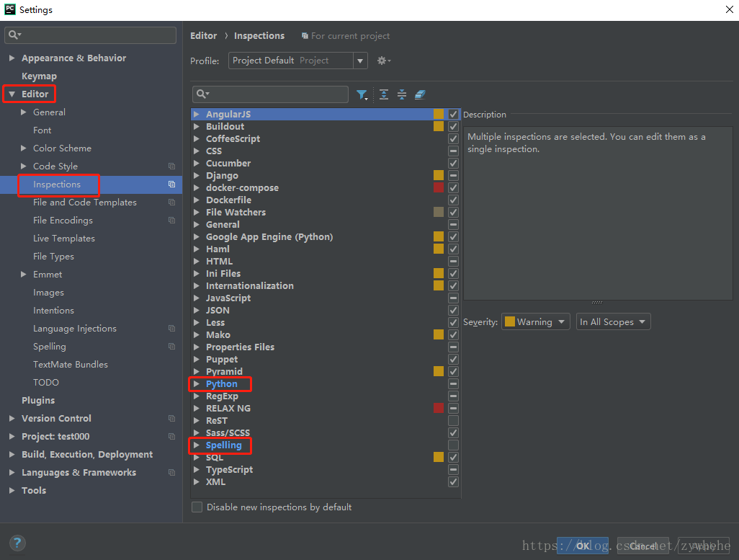The height and width of the screenshot is (560, 739).
Task: Toggle the JSON inspection checkbox
Action: (453, 311)
